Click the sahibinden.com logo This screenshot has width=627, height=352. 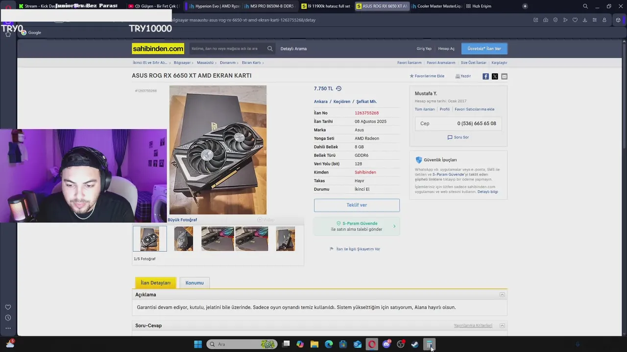(x=158, y=48)
